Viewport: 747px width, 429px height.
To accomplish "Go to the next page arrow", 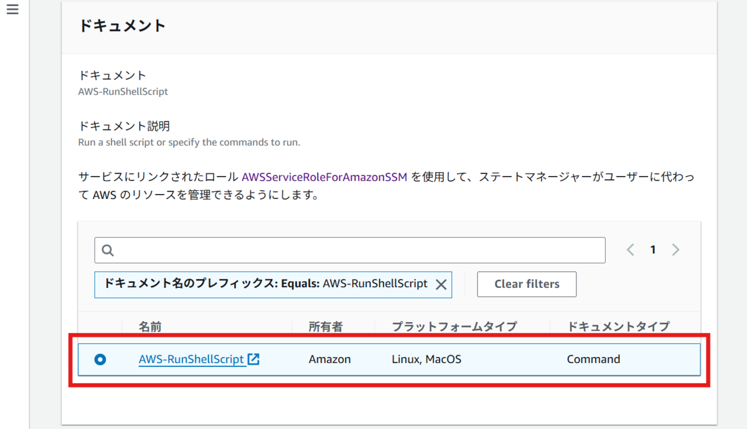I will click(675, 250).
